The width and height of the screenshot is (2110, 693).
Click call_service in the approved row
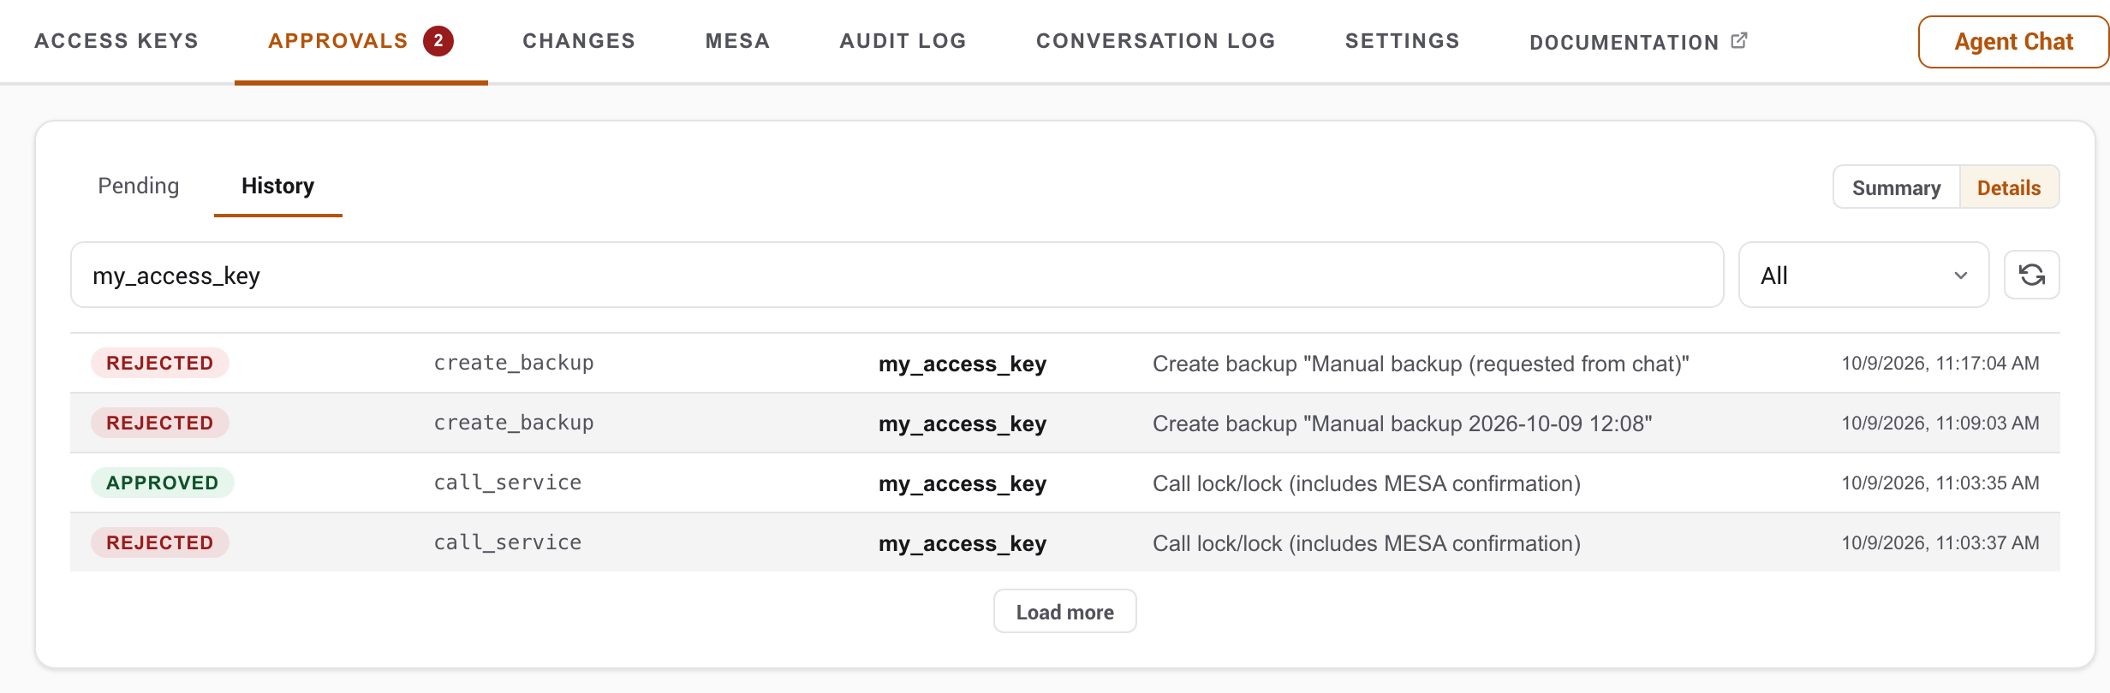click(508, 483)
